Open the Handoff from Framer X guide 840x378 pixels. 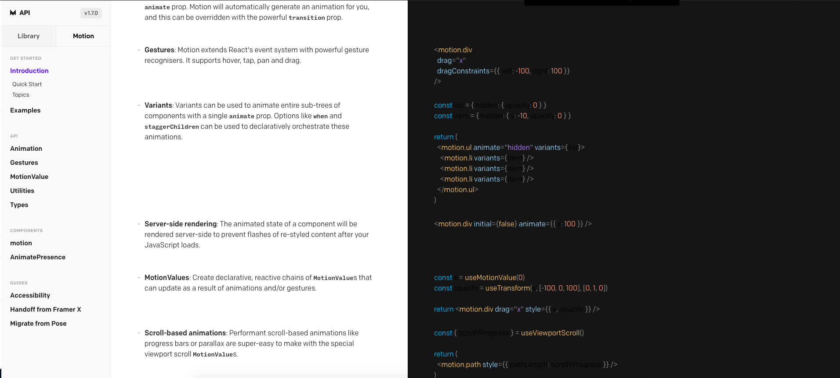pyautogui.click(x=45, y=309)
